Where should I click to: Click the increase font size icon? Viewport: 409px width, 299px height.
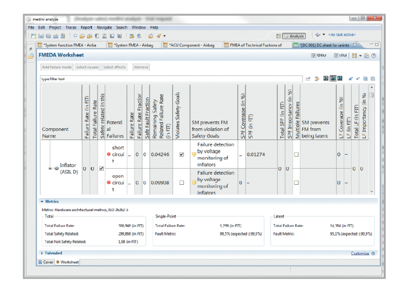[350, 79]
